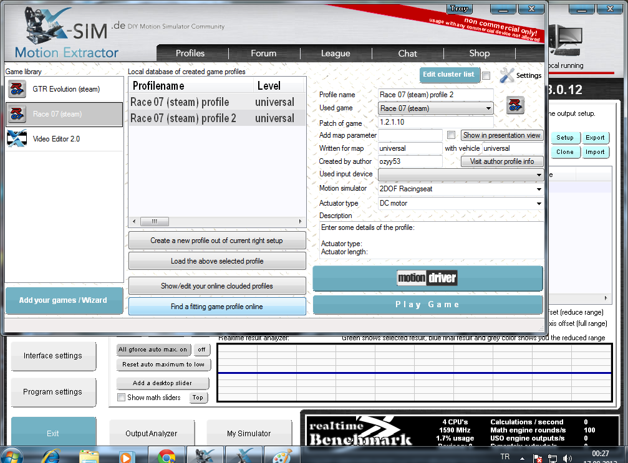
Task: Select the 'Race 07 (steam) profile 2' row
Action: (x=217, y=118)
